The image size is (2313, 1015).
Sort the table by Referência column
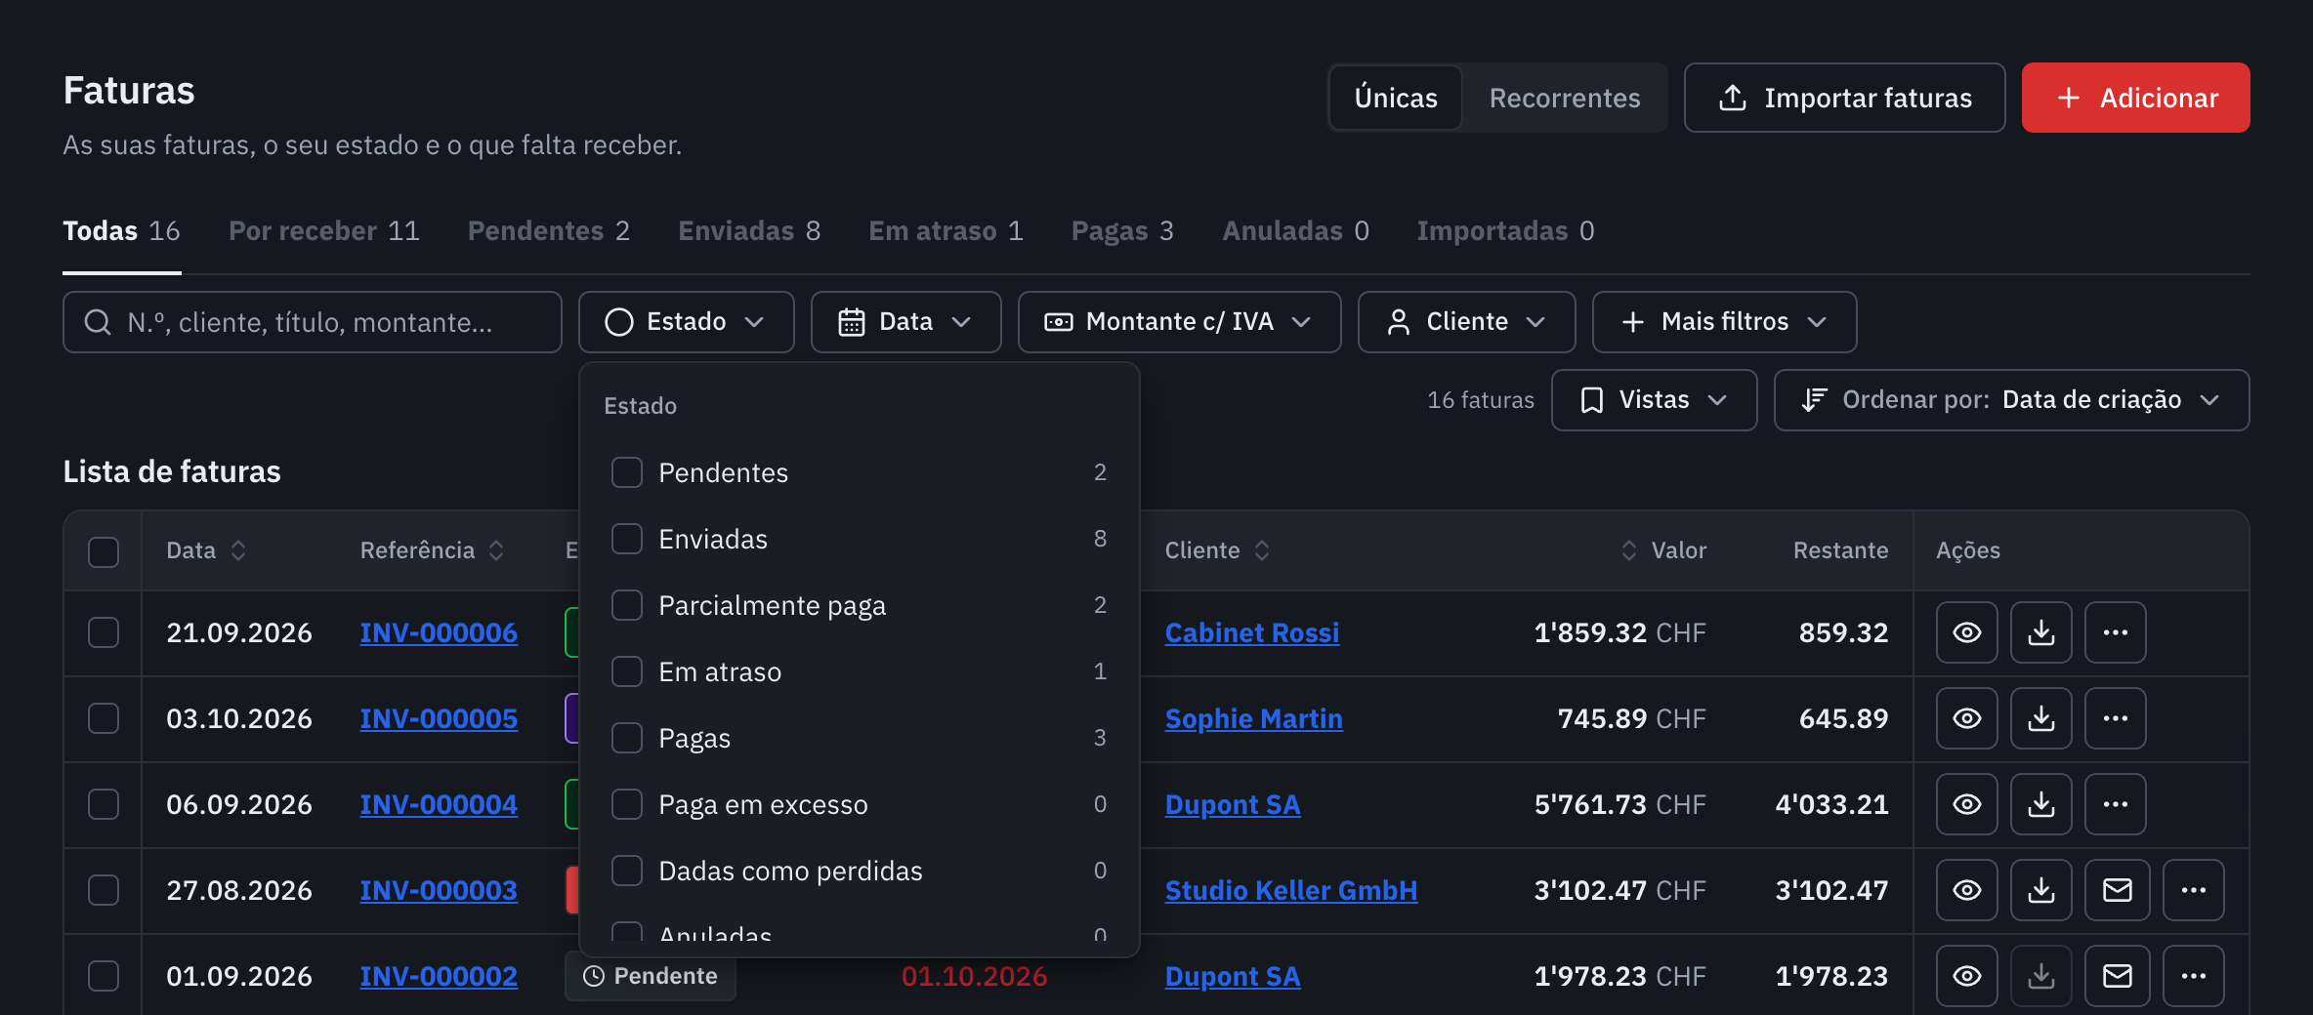click(432, 550)
